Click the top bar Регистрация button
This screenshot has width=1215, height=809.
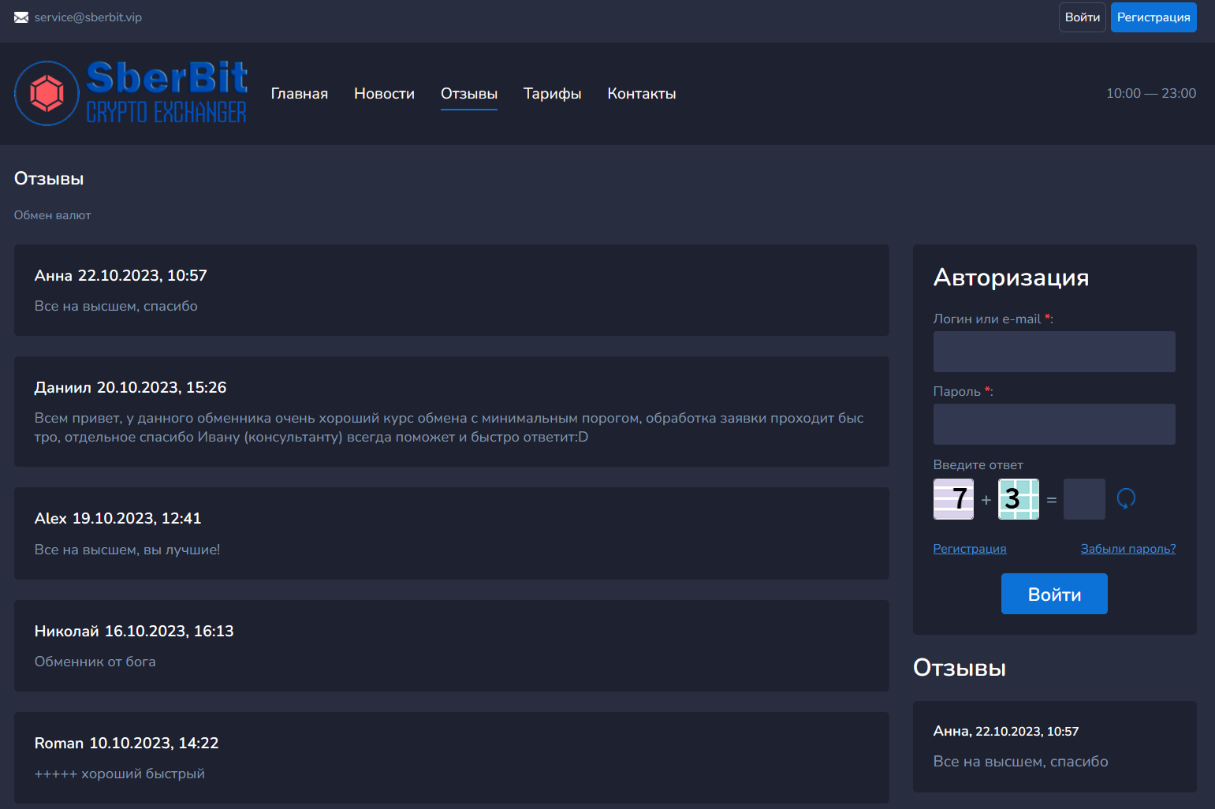[x=1154, y=17]
